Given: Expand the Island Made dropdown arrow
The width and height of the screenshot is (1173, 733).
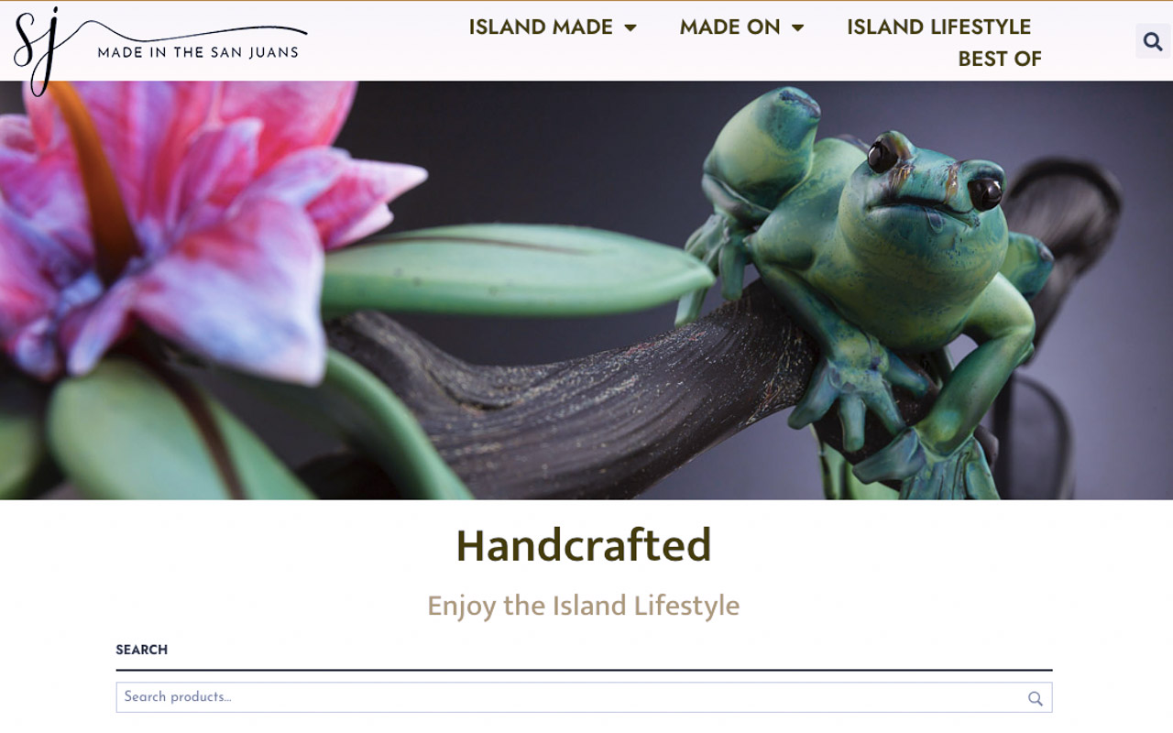Looking at the screenshot, I should (630, 28).
